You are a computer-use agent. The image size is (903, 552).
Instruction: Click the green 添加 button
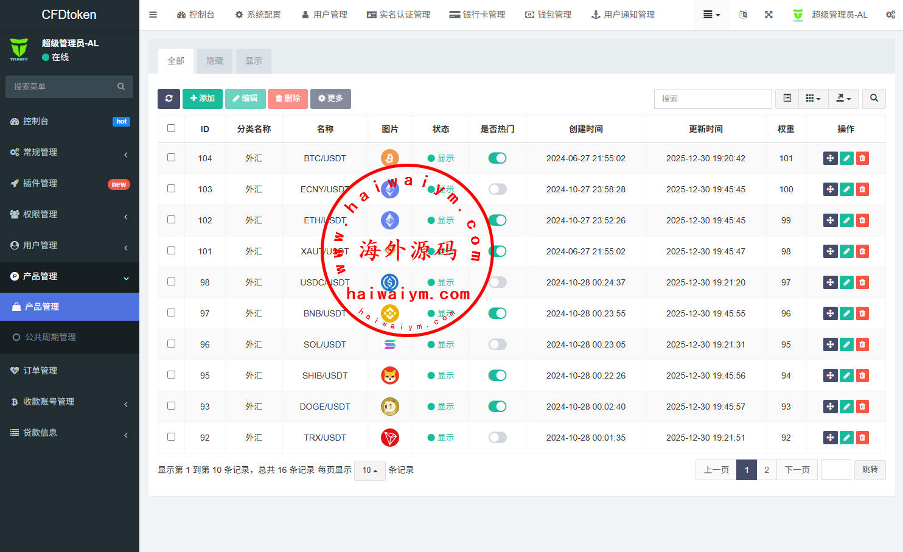coord(202,99)
